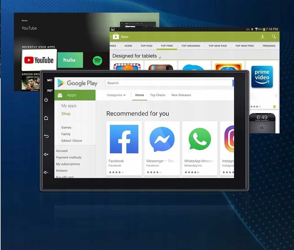Click the Wi-Fi icon in the tablet status bar
The height and width of the screenshot is (250, 294).
tap(256, 29)
